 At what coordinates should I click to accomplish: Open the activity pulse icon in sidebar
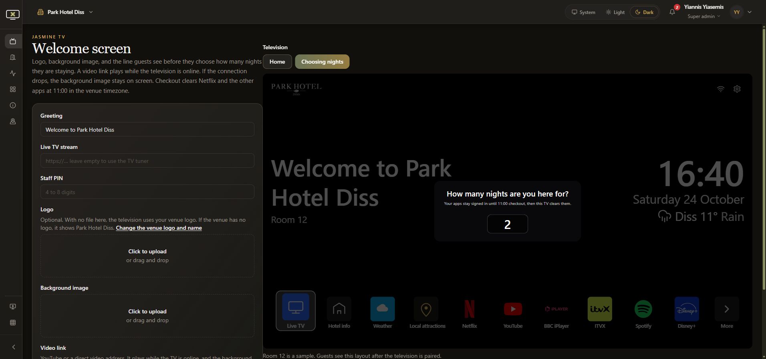point(13,73)
